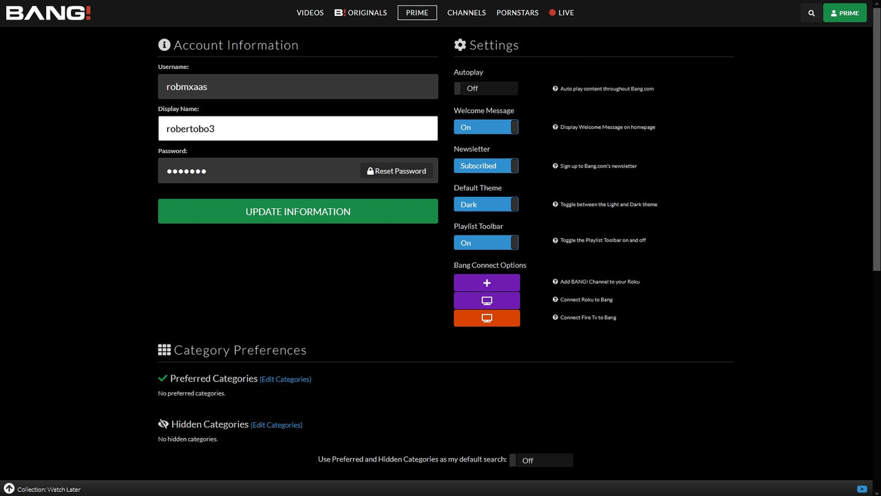Click the Hidden Categories crossed-eye icon
This screenshot has height=496, width=881.
(163, 424)
